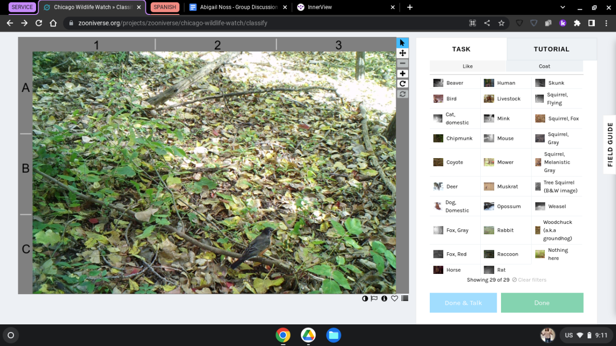The image size is (616, 346).
Task: Open Google Drive from the shelf
Action: 308,335
